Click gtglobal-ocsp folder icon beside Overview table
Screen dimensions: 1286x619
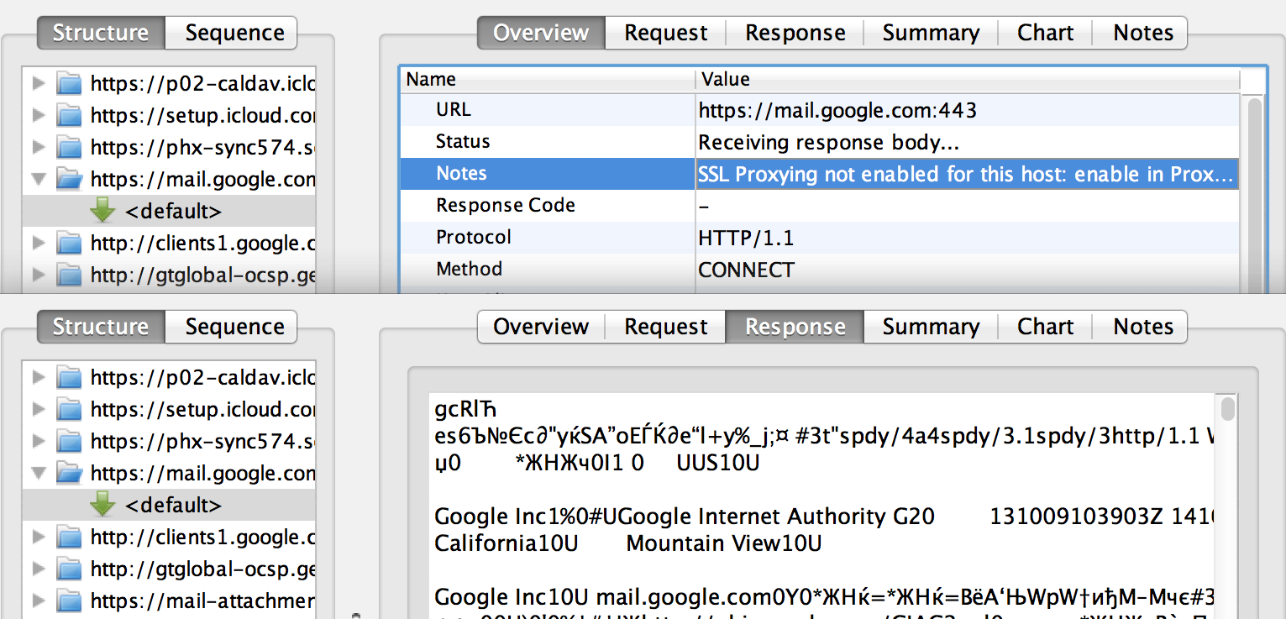point(69,275)
